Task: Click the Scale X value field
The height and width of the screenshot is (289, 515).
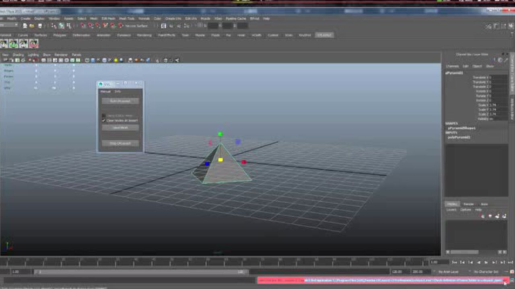Action: [498, 105]
